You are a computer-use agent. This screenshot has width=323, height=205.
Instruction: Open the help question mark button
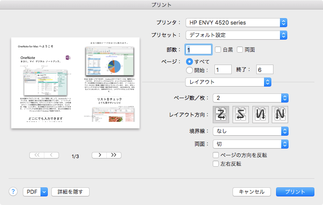[13, 192]
